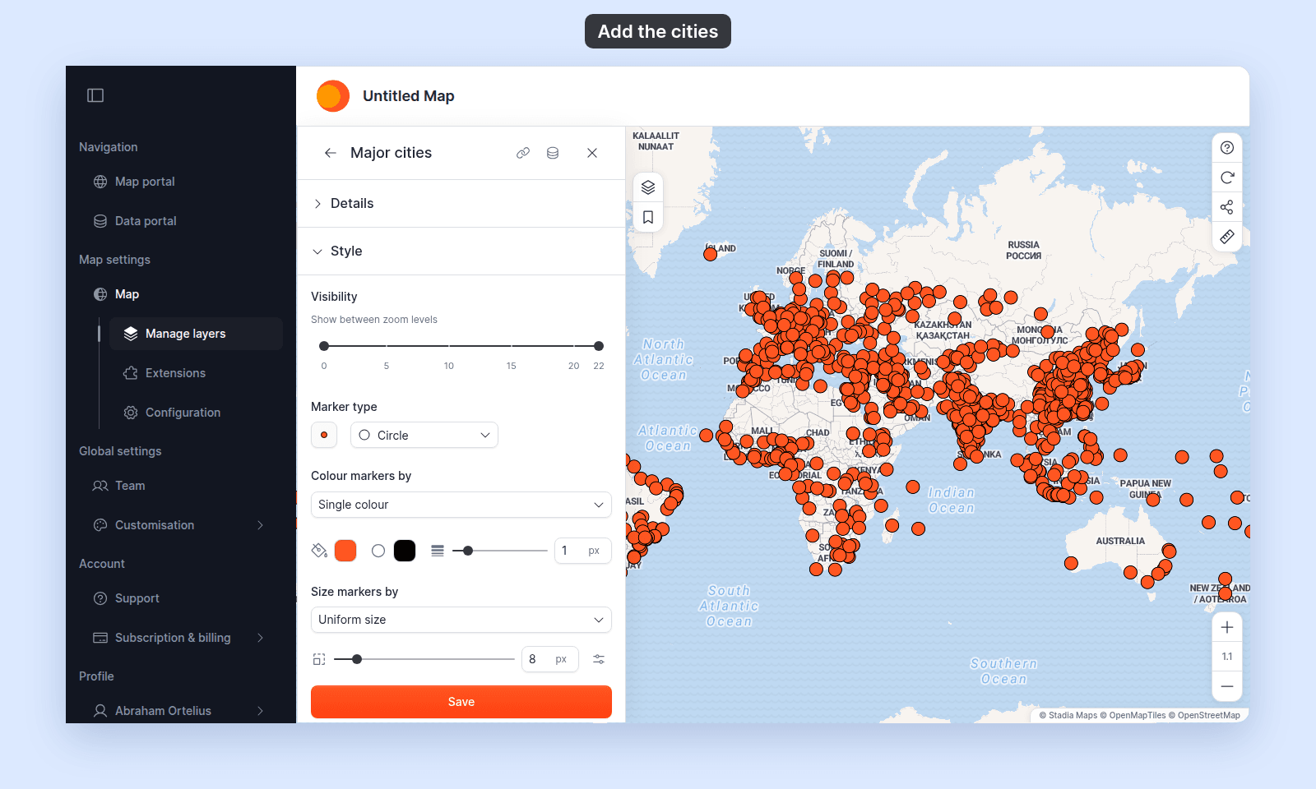Click the stroke width lines icon

coord(438,551)
